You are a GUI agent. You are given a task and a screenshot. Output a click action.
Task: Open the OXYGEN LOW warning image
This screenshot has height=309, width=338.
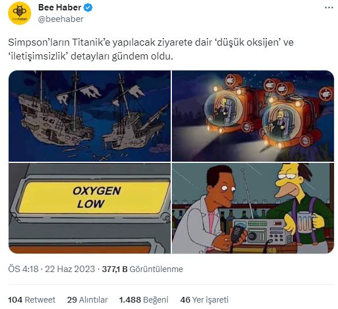click(x=89, y=208)
